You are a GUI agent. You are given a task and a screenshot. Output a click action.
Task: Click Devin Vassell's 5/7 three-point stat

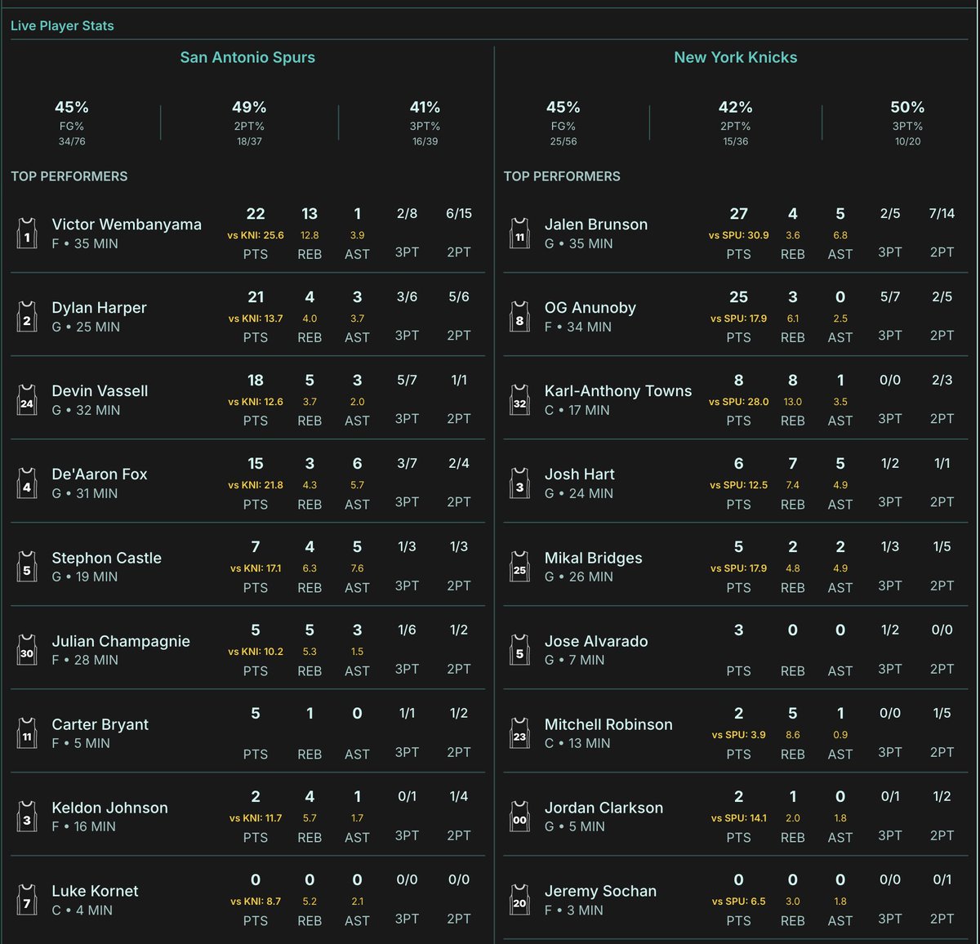(x=407, y=381)
